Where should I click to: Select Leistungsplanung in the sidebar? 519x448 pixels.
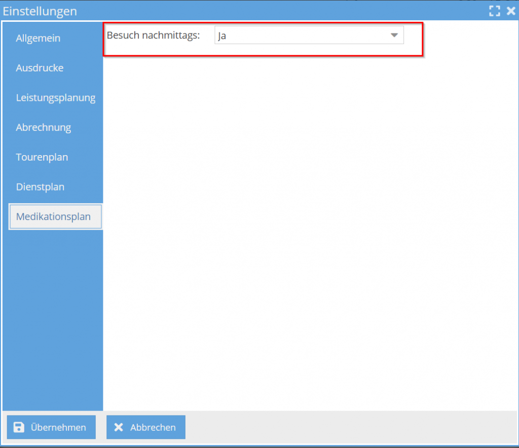[x=55, y=98]
